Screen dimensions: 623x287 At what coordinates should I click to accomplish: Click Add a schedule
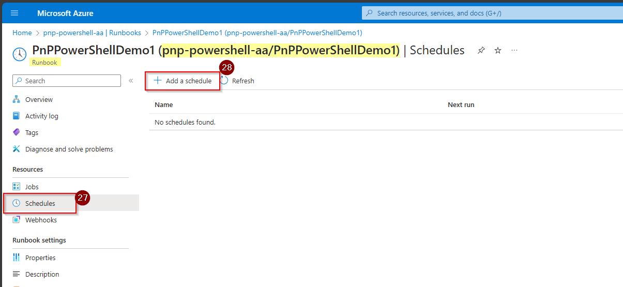[x=183, y=81]
